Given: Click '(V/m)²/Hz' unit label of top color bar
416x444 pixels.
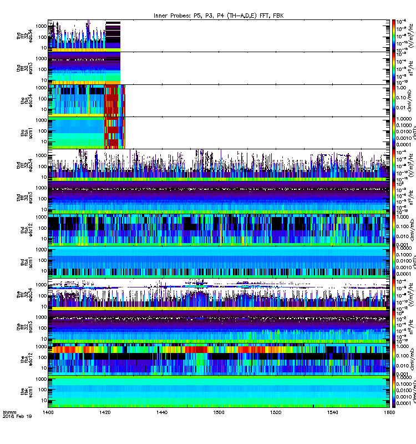Looking at the screenshot, I should [x=411, y=36].
